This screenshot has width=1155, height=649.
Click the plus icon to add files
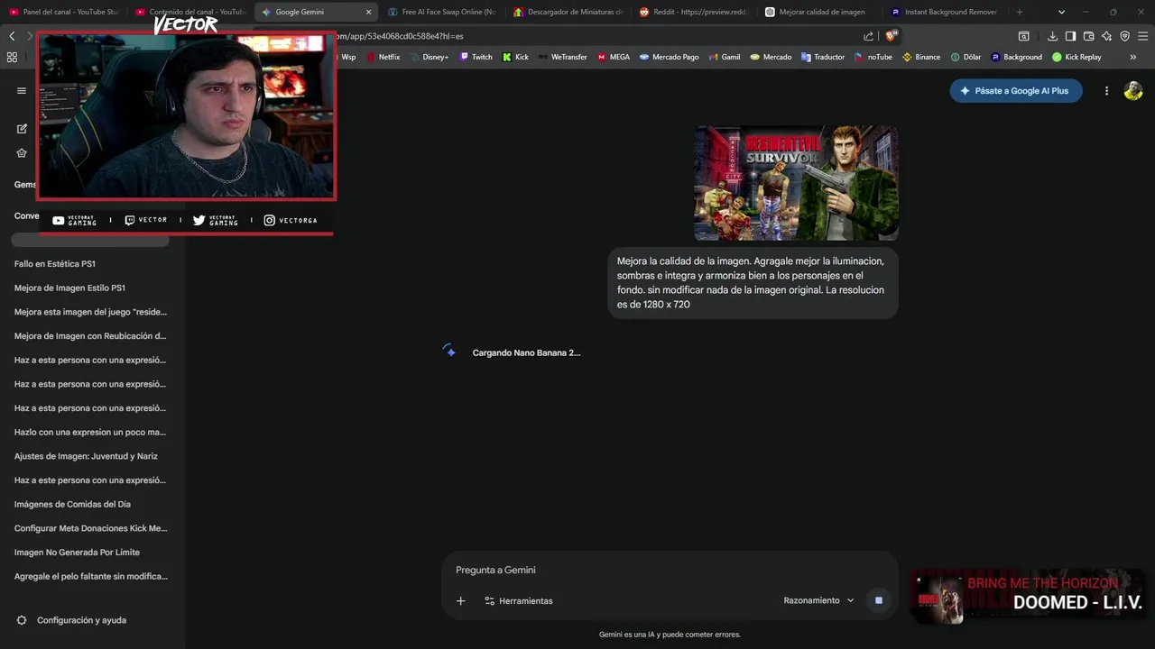[x=460, y=600]
